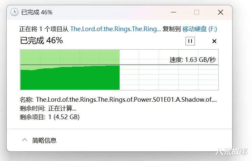Screen dimensions: 252x161
Task: Open the source folder The.Lord.of.the.Rings link
Action: (x=115, y=29)
